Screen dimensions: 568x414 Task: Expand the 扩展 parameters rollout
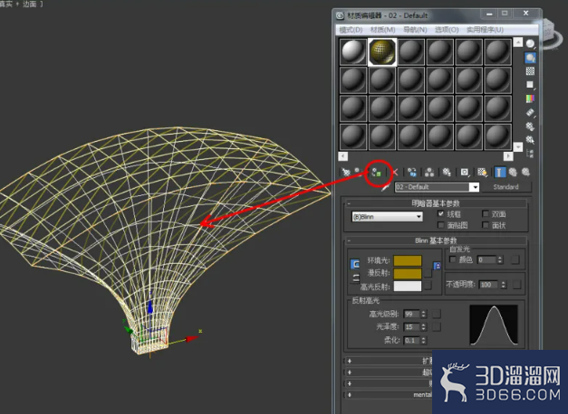[388, 361]
